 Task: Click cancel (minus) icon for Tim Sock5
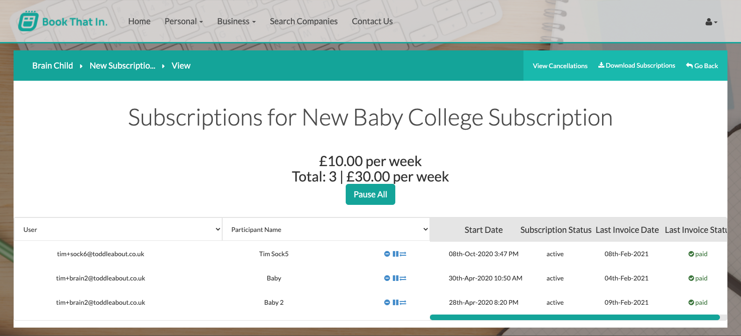387,254
